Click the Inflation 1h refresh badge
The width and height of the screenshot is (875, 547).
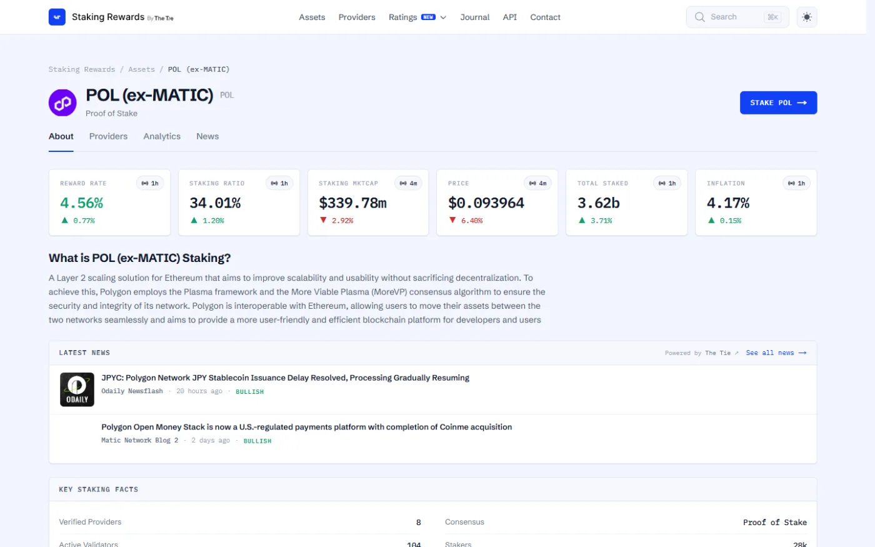pyautogui.click(x=797, y=183)
